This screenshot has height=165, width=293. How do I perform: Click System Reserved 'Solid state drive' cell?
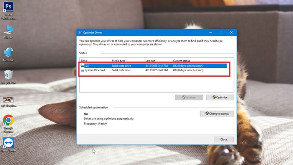click(121, 70)
